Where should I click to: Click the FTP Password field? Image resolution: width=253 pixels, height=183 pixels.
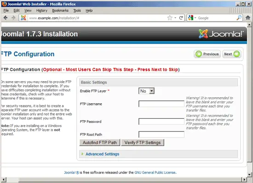[x=161, y=122]
